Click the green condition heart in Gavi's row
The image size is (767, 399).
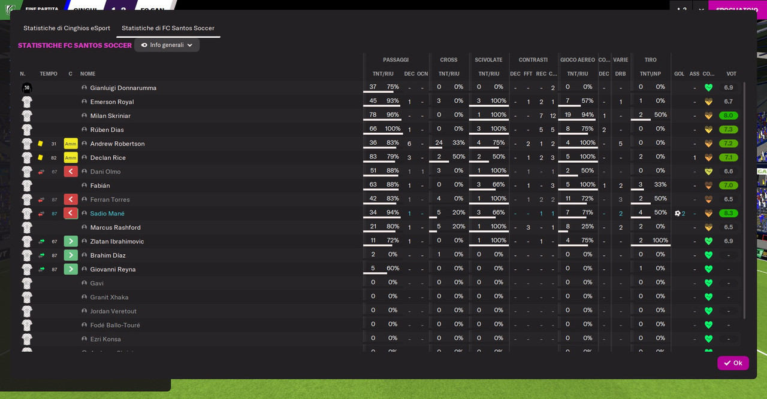click(x=708, y=283)
